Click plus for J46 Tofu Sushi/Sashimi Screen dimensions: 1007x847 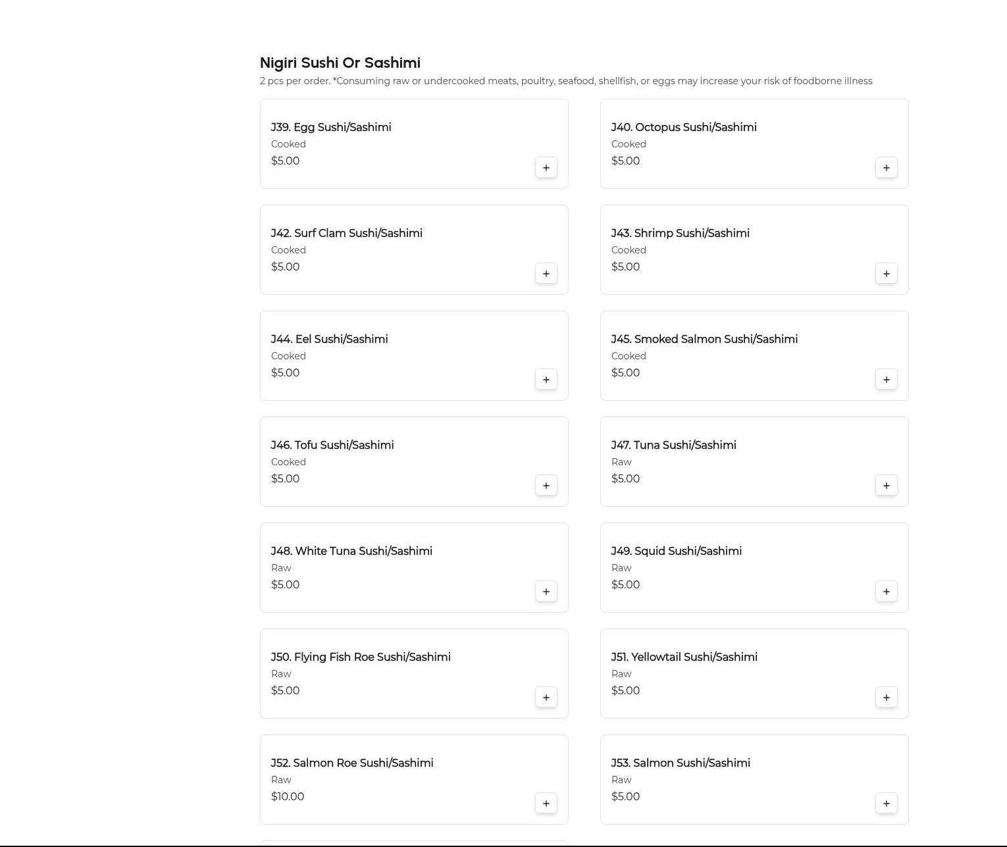[x=546, y=486]
